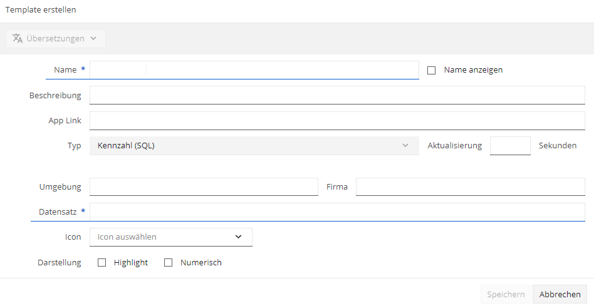The image size is (594, 306).
Task: Open the Übersetzungen dropdown
Action: [x=56, y=39]
